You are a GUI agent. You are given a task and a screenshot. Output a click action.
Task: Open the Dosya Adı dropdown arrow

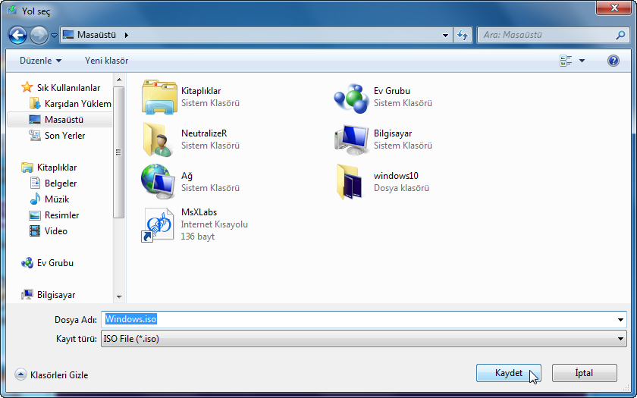pyautogui.click(x=621, y=319)
